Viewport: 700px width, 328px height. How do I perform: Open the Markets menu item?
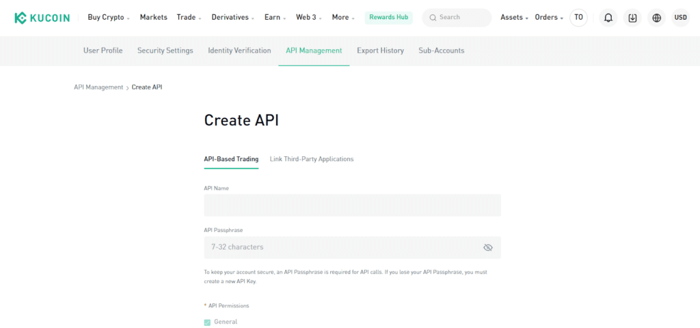coord(154,17)
